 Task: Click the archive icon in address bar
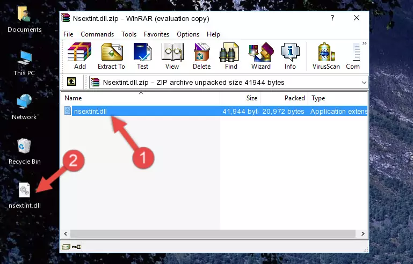click(95, 83)
